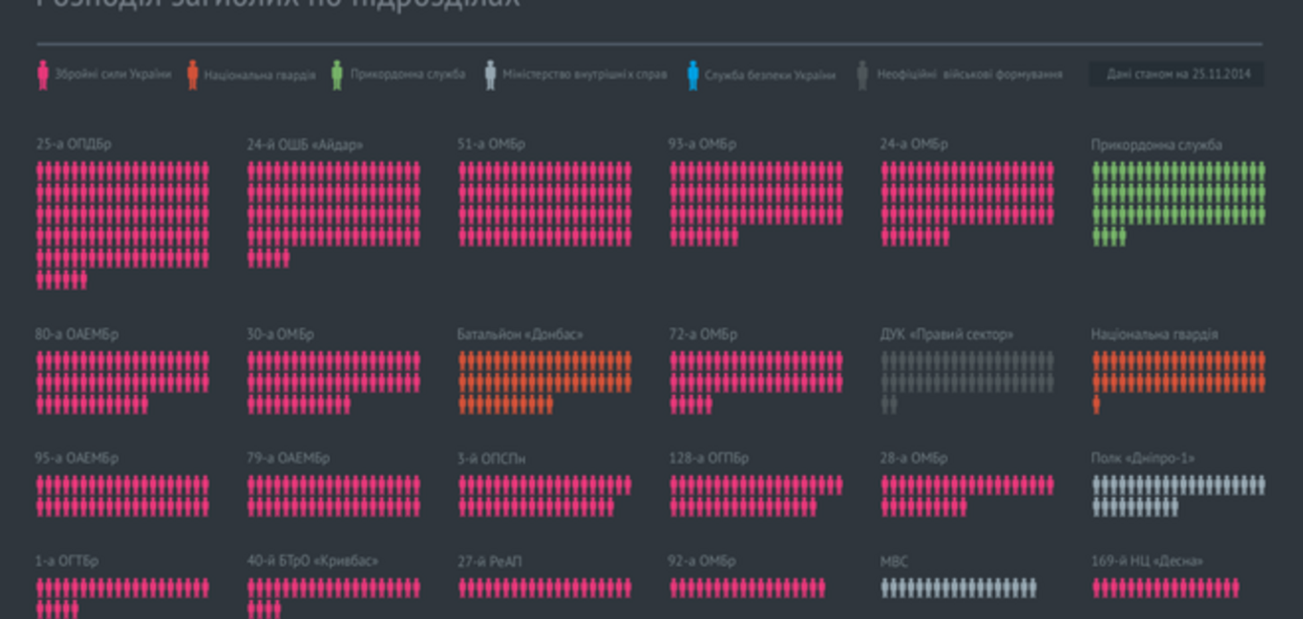Screen dimensions: 1303x619
Task: Click the 3-й ОПСПн unit heading
Action: pyautogui.click(x=491, y=459)
